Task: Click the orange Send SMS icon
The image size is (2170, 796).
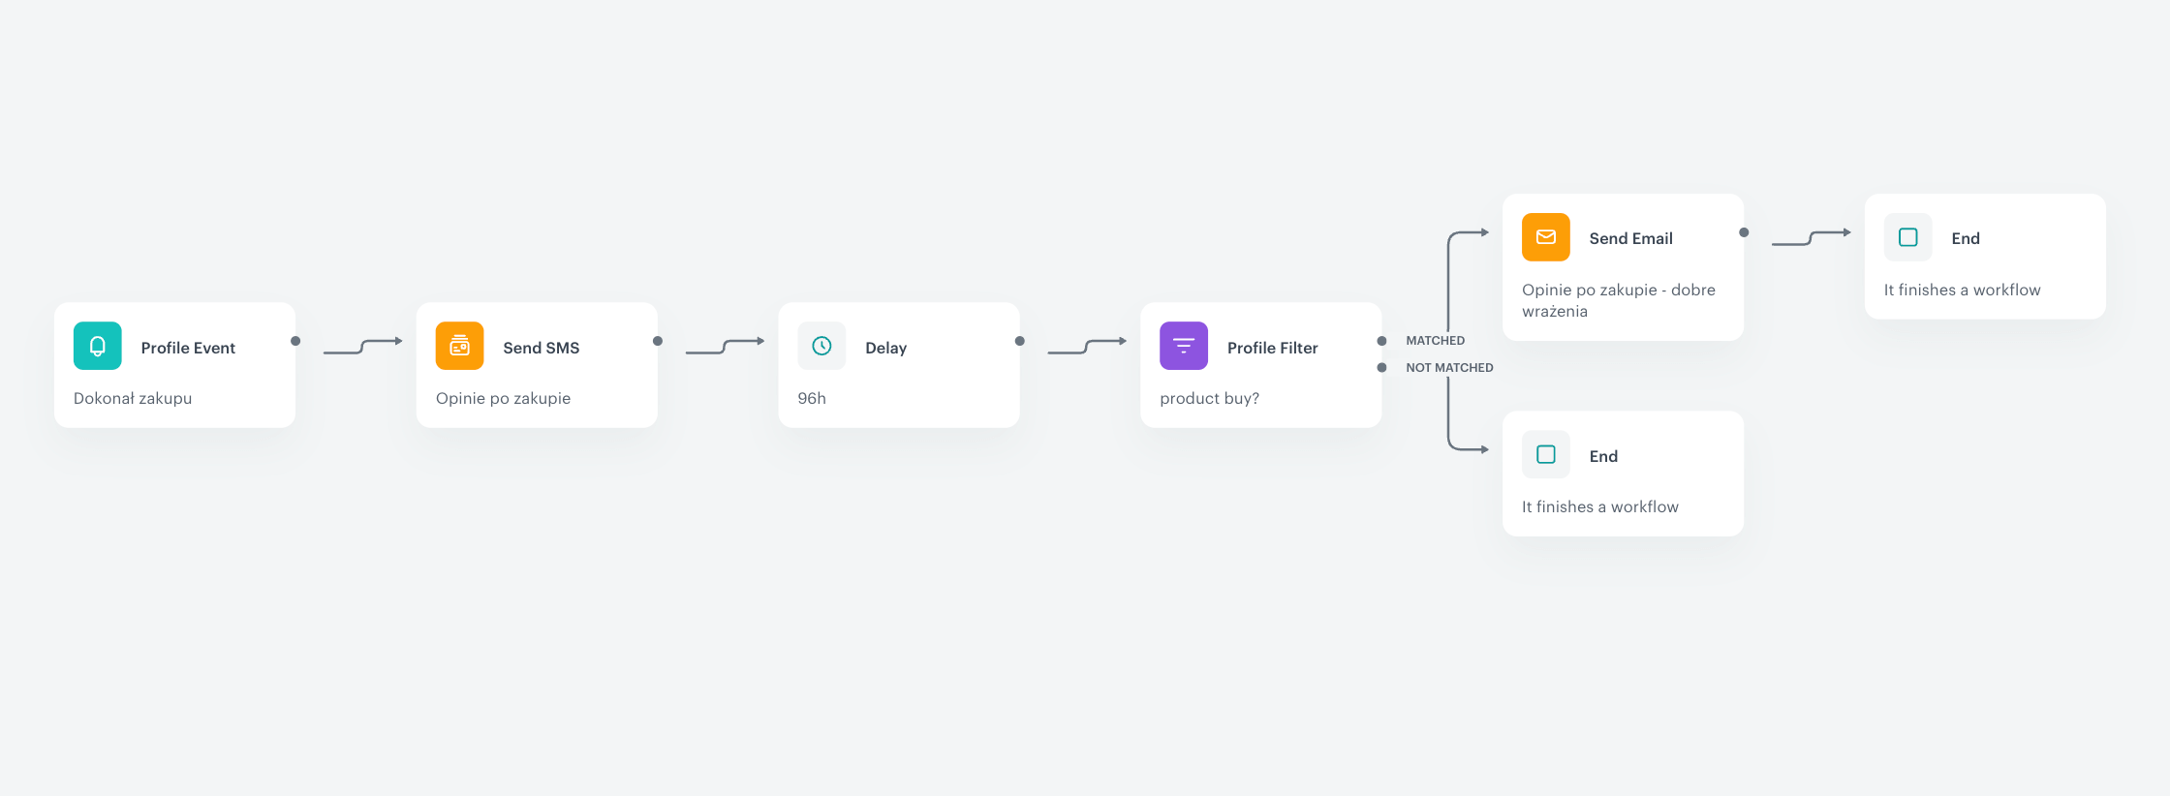Action: coord(460,346)
